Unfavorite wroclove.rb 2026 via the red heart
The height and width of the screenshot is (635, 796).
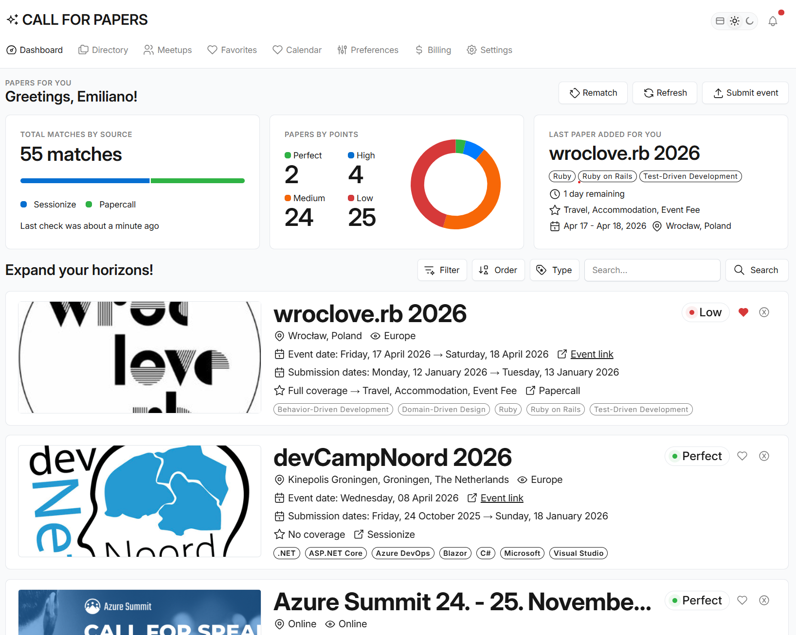(x=743, y=312)
